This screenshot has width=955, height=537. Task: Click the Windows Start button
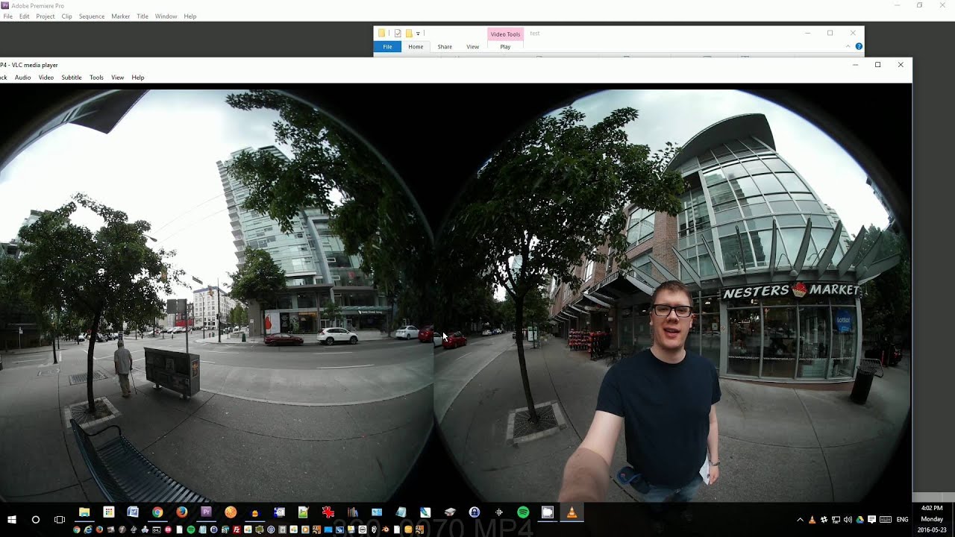click(x=12, y=519)
